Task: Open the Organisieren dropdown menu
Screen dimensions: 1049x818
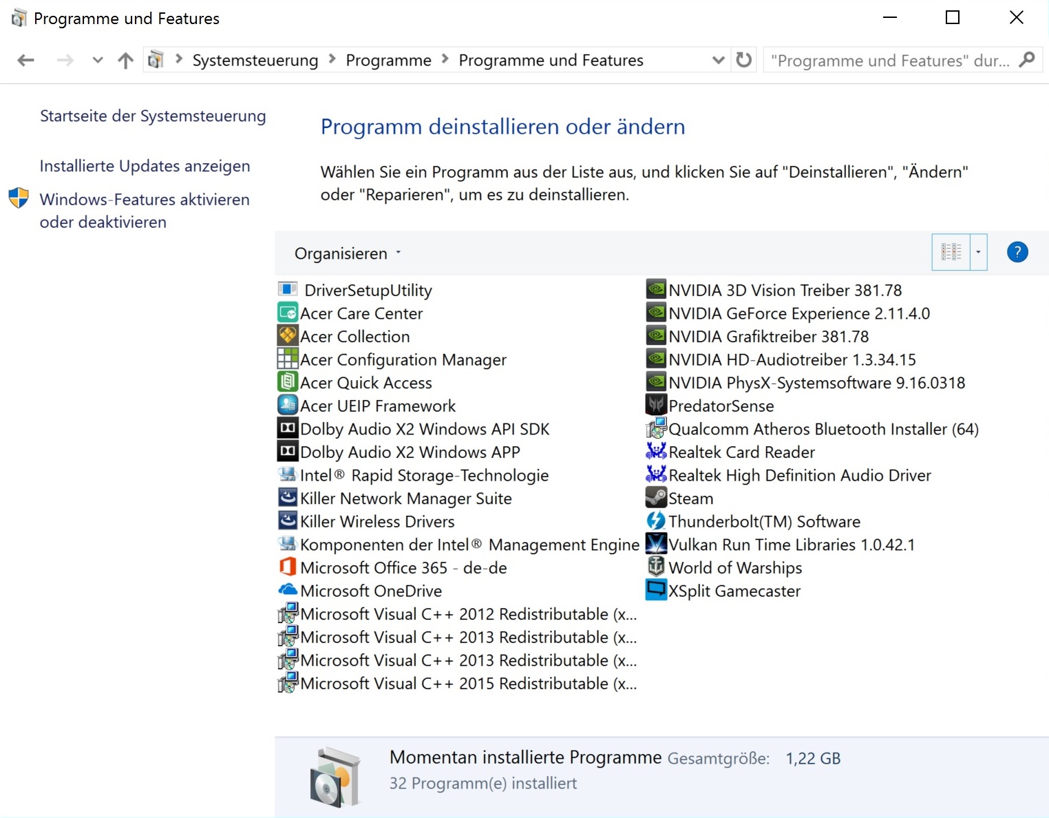Action: point(348,253)
